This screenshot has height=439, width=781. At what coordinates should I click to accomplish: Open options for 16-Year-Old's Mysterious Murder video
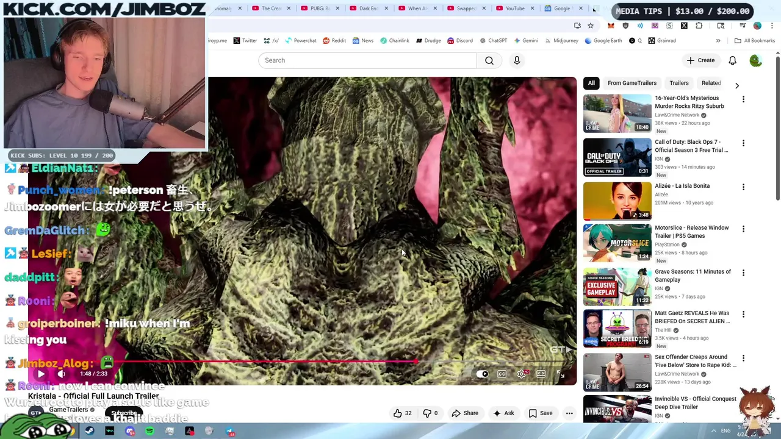click(743, 99)
